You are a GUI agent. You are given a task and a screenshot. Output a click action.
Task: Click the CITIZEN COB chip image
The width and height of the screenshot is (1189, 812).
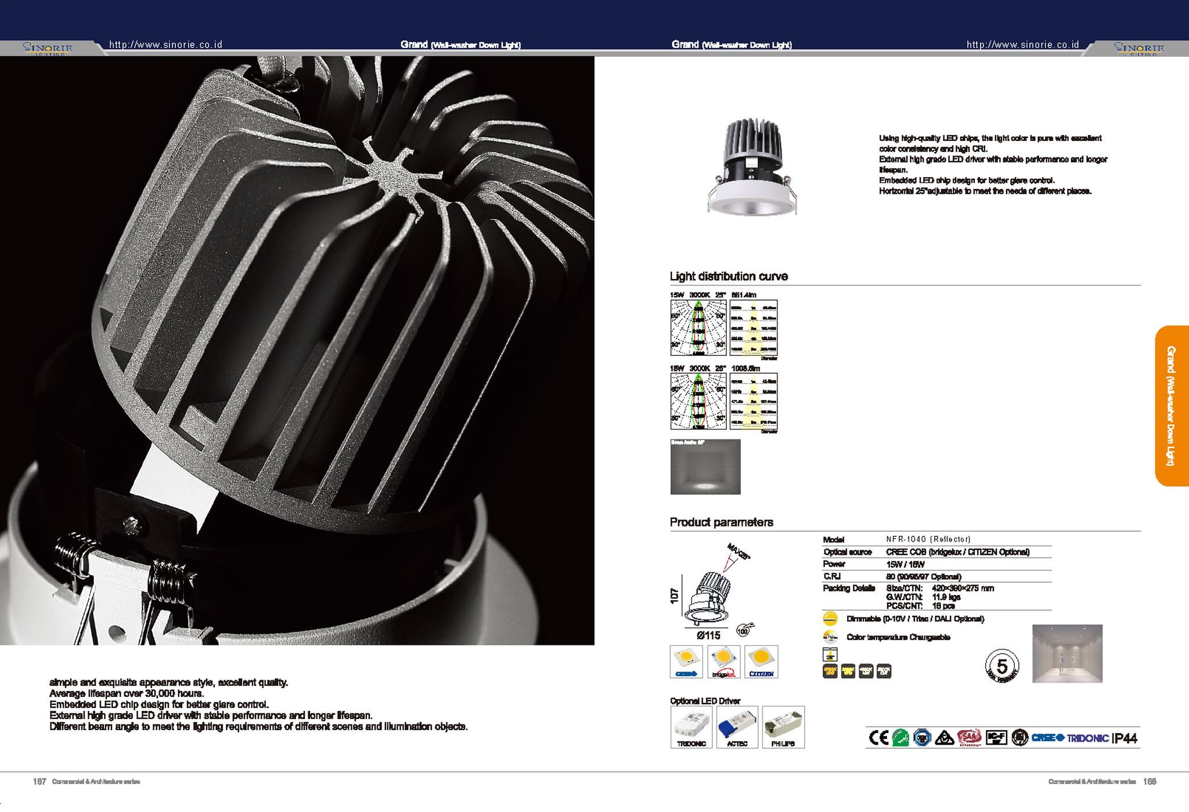click(761, 662)
